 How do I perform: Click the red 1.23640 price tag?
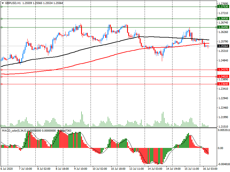223,84
